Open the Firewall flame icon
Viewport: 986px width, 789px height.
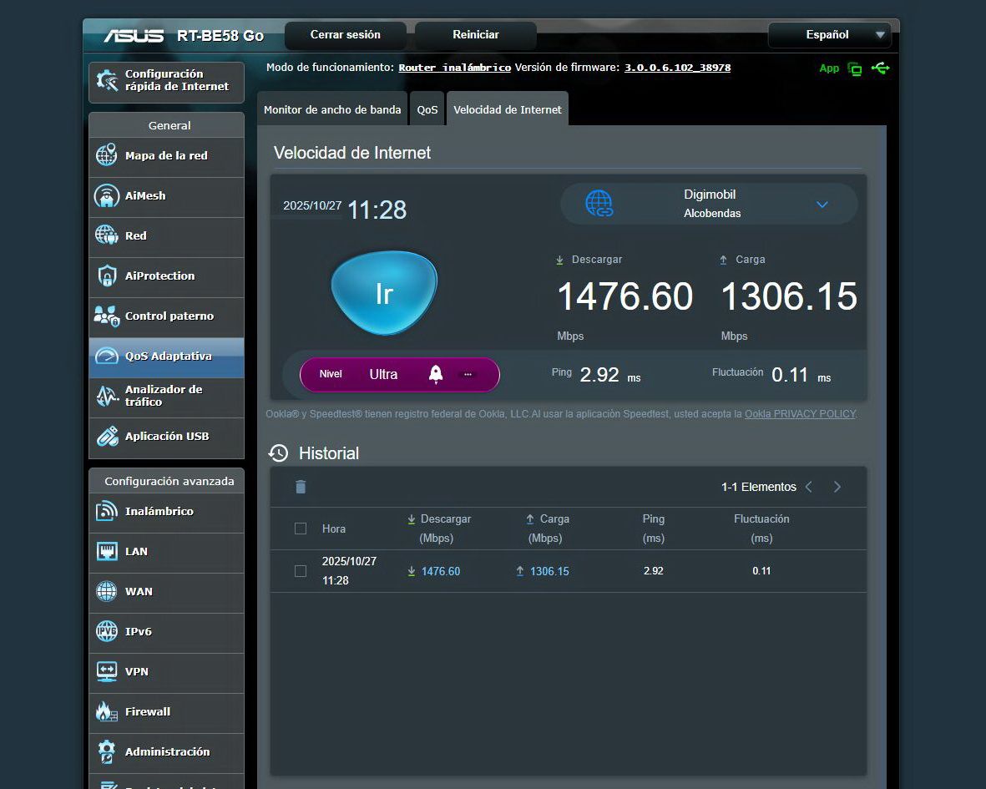[x=106, y=711]
